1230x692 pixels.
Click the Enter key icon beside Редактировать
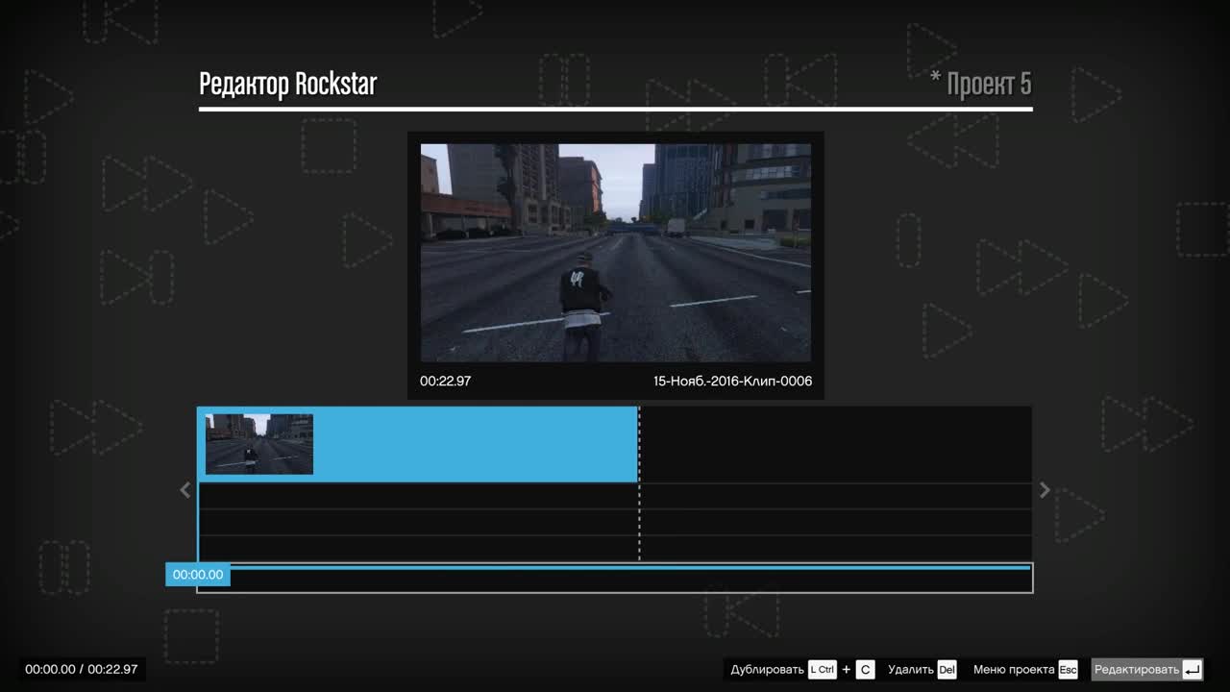(x=1192, y=670)
